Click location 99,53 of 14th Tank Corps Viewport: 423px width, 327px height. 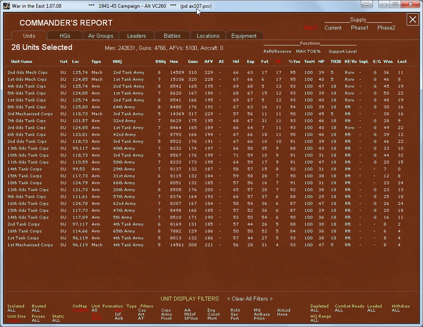(78, 169)
